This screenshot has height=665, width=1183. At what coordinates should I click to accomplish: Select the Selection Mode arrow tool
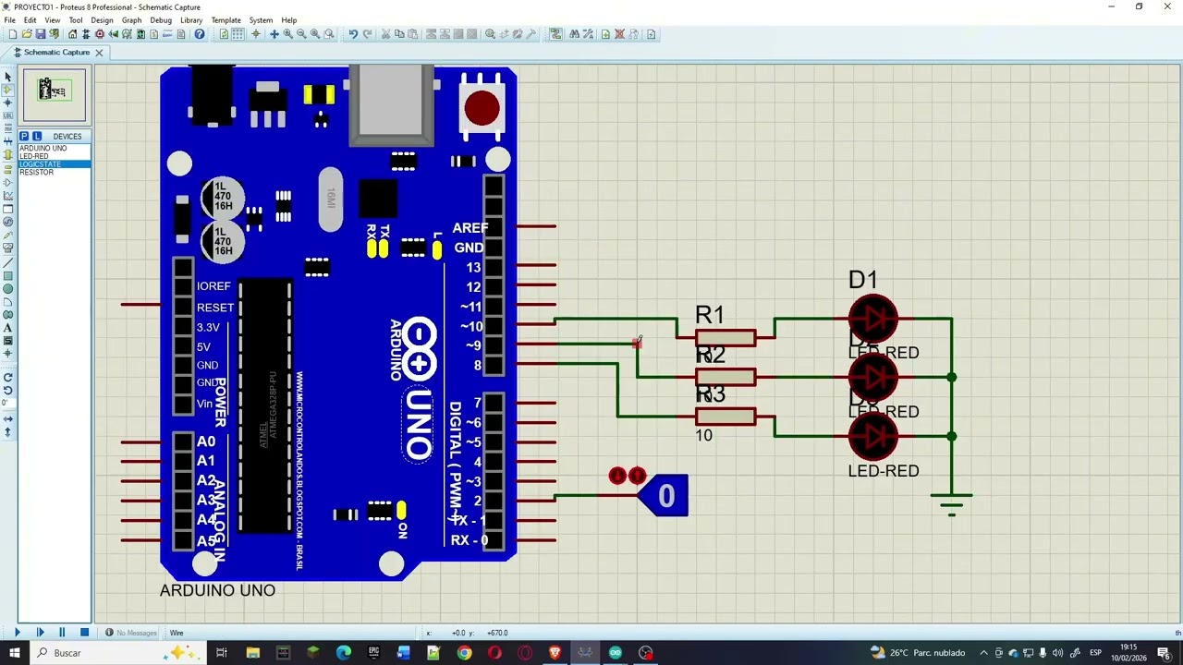coord(7,76)
